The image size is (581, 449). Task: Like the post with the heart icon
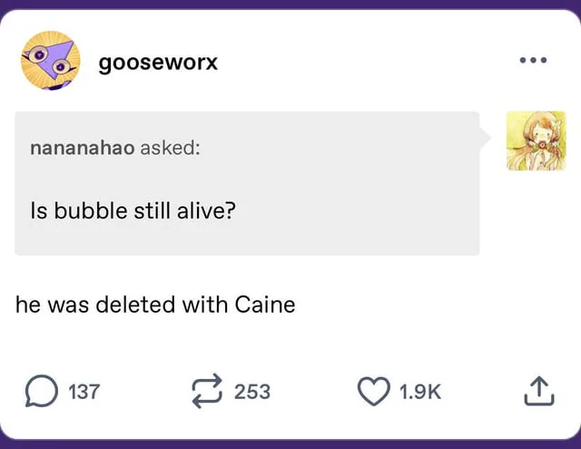[373, 391]
